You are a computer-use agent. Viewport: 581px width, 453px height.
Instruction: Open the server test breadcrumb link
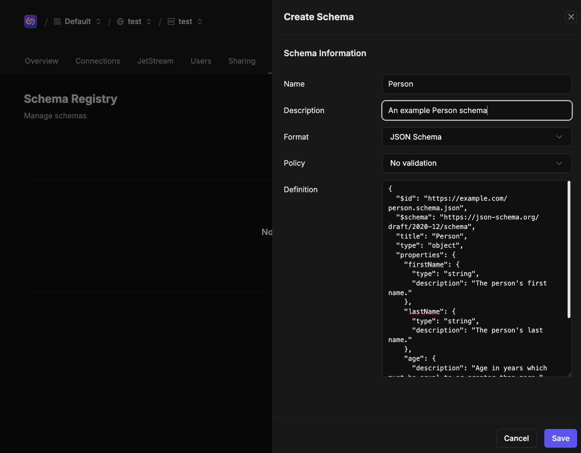click(x=185, y=22)
